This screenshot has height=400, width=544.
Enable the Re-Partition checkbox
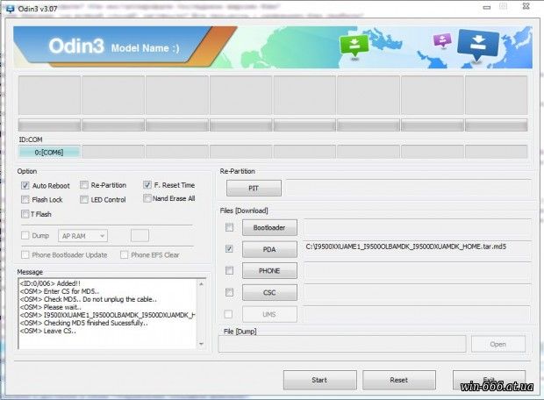pyautogui.click(x=84, y=185)
